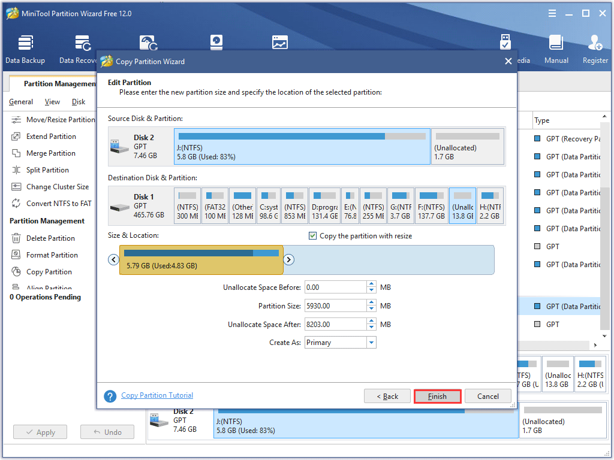Screen dimensions: 614x460
Task: Select destination H:(NTFS) 2.2 GB partition
Action: [490, 205]
